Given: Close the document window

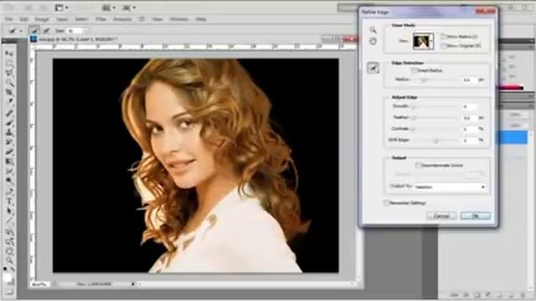Looking at the screenshot, I should click(350, 39).
